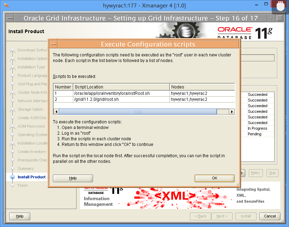Click the Number column header
289x227 pixels.
tap(63, 87)
